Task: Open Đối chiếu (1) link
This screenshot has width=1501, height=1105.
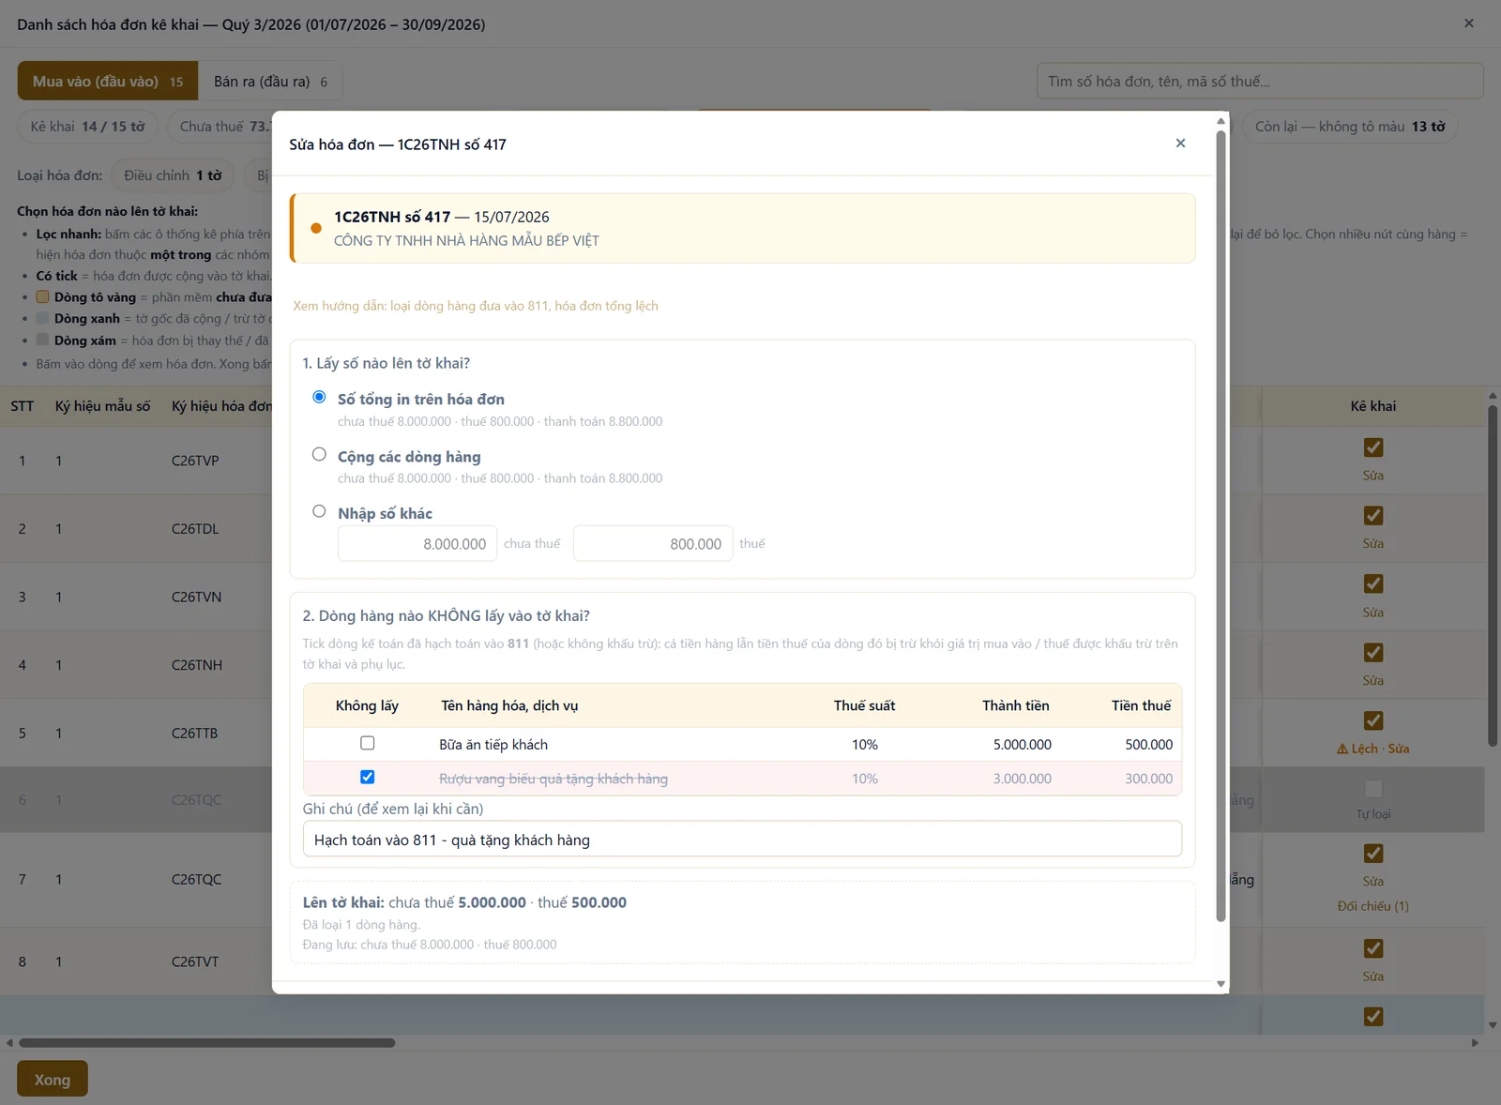Action: pos(1373,906)
